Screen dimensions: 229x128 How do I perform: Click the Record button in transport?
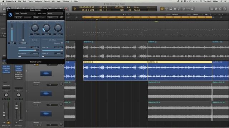pos(66,9)
